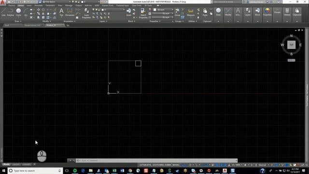Open Chrome from the taskbar

[x=130, y=171]
